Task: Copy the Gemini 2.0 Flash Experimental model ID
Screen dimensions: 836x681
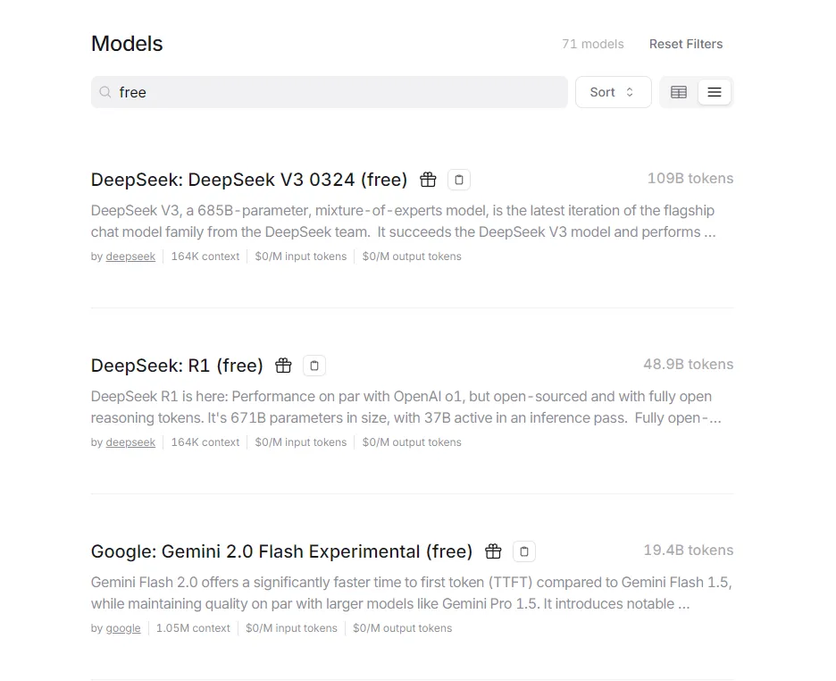Action: pyautogui.click(x=524, y=551)
